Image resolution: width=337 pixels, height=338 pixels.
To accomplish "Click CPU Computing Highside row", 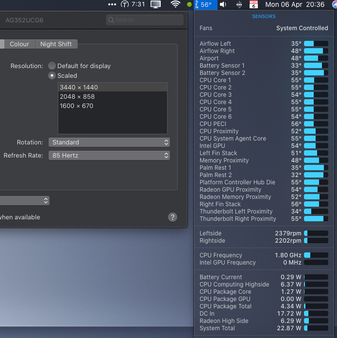I will click(x=264, y=285).
